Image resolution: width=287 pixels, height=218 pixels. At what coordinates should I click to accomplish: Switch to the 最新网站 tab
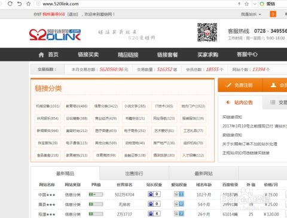[203, 173]
